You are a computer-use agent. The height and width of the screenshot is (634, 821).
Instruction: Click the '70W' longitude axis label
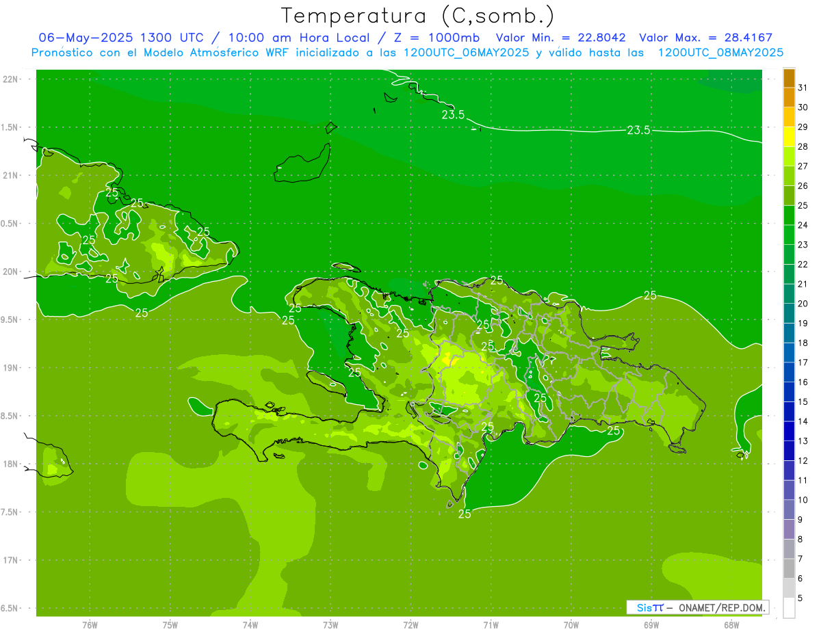[x=571, y=625]
